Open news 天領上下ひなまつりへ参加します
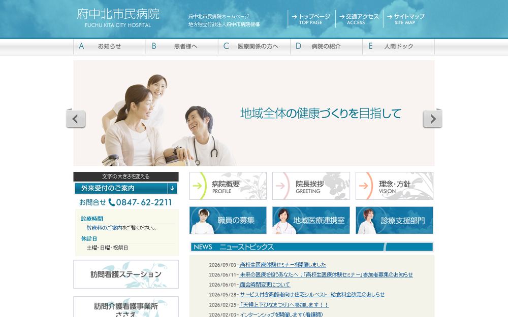508x317 pixels. 284,305
